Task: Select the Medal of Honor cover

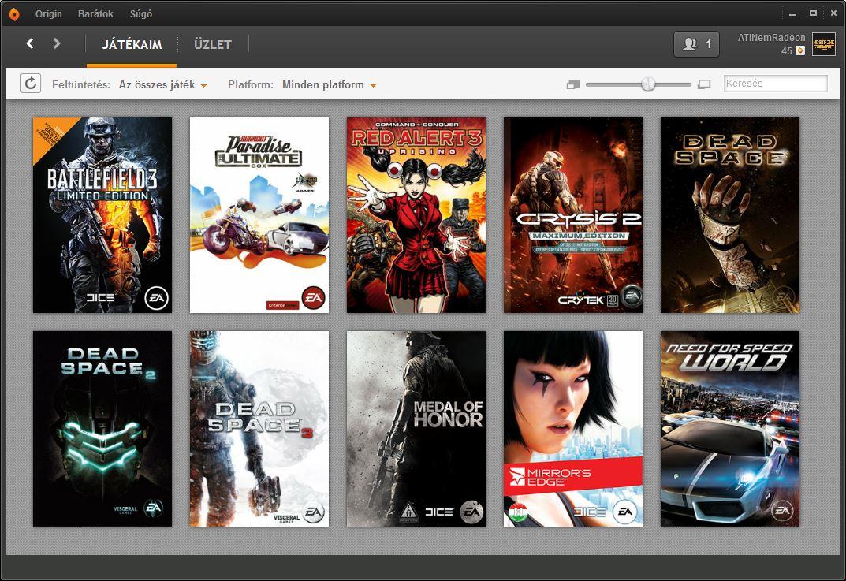Action: click(x=416, y=429)
